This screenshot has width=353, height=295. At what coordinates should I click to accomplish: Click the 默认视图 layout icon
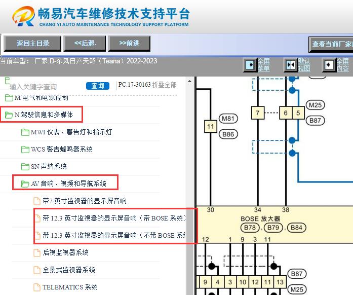pyautogui.click(x=291, y=65)
